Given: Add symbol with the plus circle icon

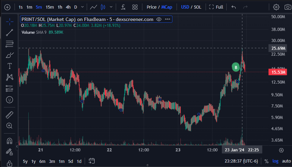Looking at the screenshot, I should tap(7, 7).
